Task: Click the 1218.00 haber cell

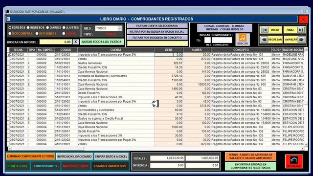Action: [x=197, y=106]
